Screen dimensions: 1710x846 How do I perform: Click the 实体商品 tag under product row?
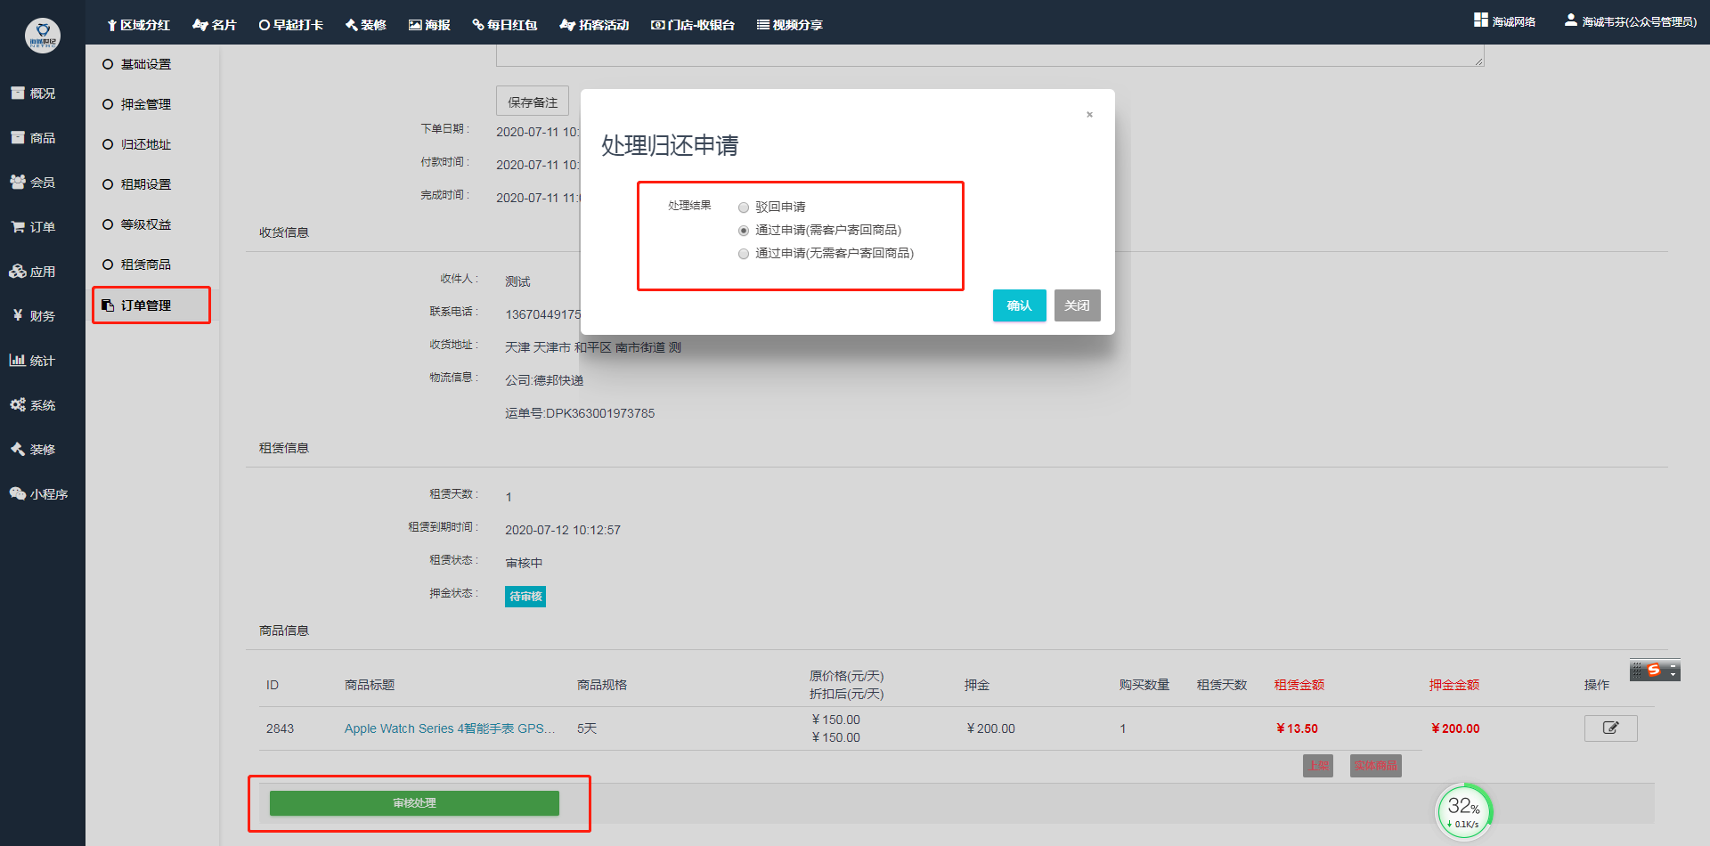coord(1376,766)
